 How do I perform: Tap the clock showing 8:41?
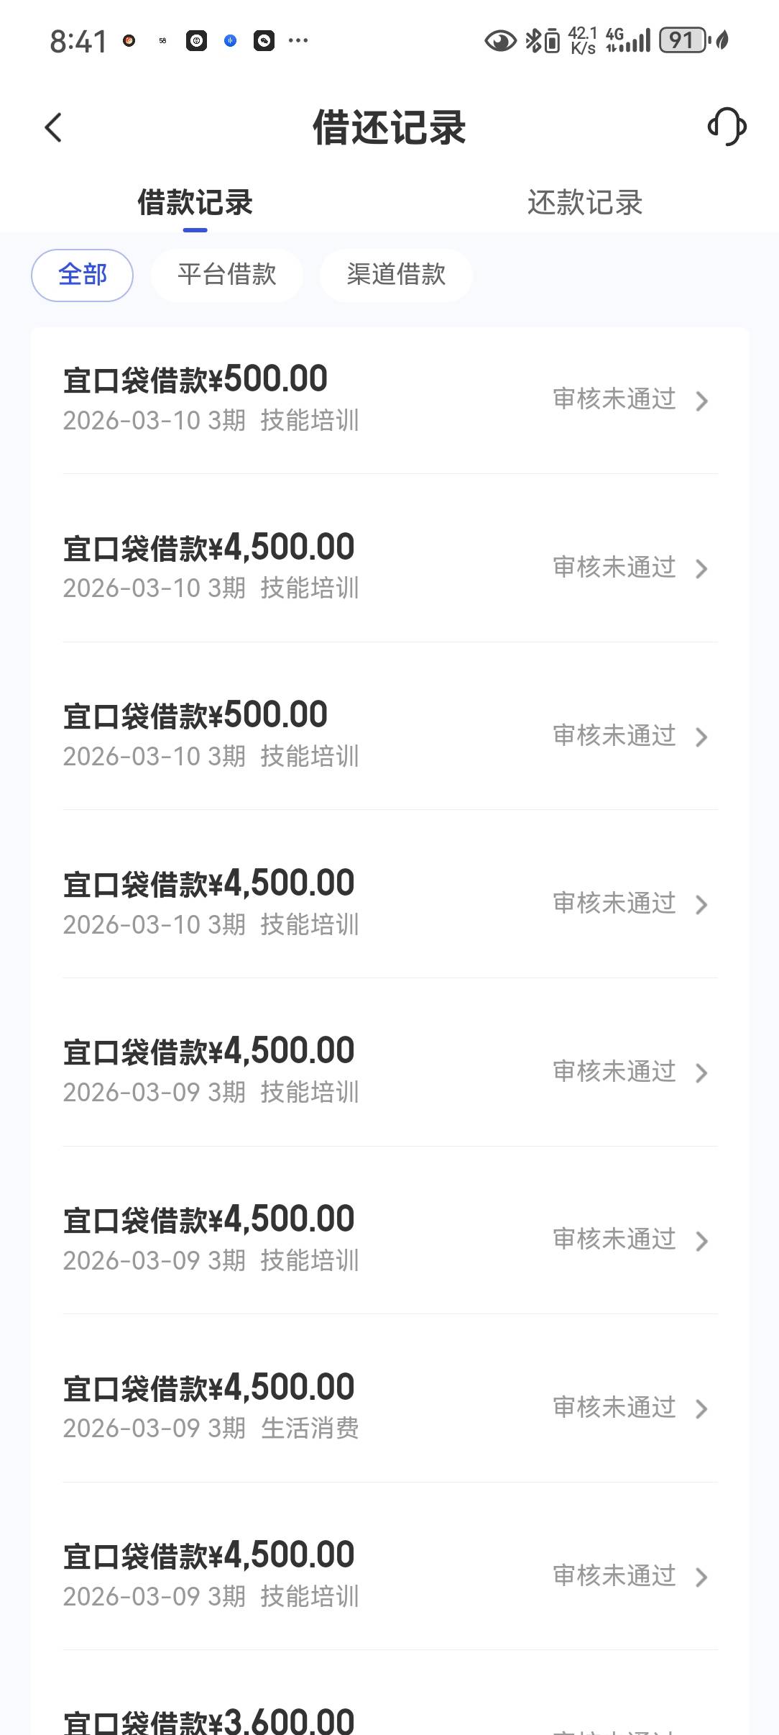tap(78, 42)
